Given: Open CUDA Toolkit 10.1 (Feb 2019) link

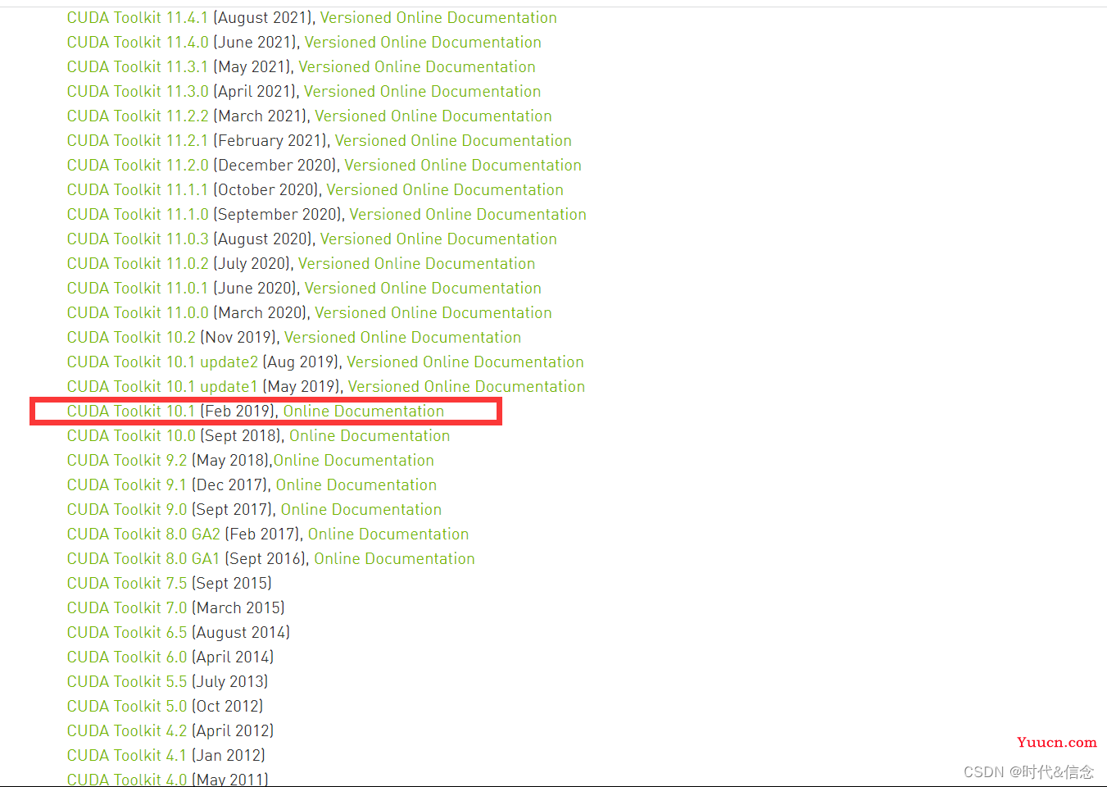Looking at the screenshot, I should click(131, 411).
